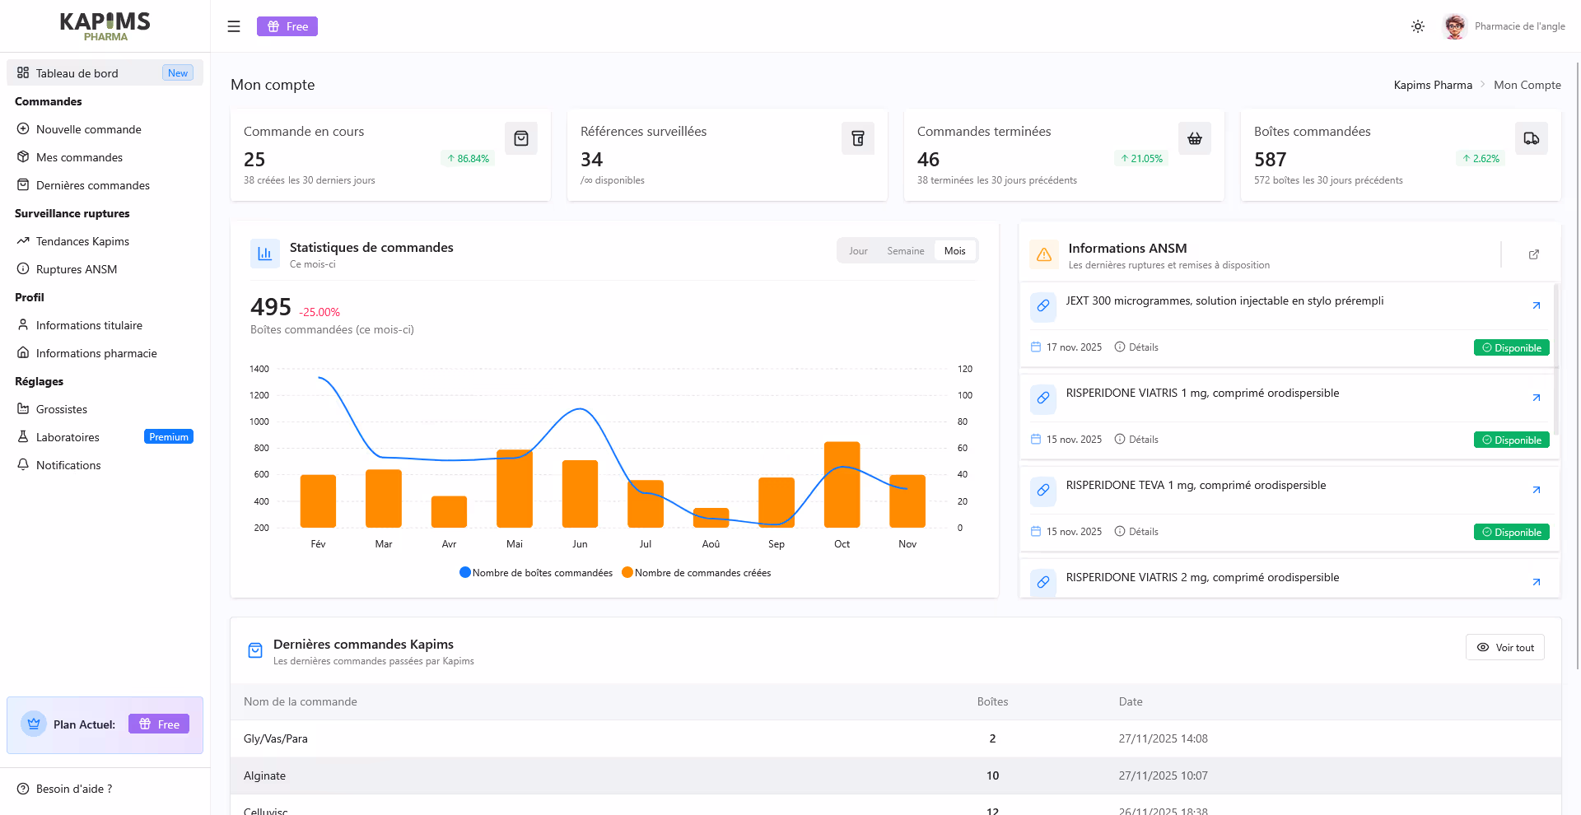The image size is (1581, 815).
Task: Click the Commande en cours bag icon
Action: (520, 137)
